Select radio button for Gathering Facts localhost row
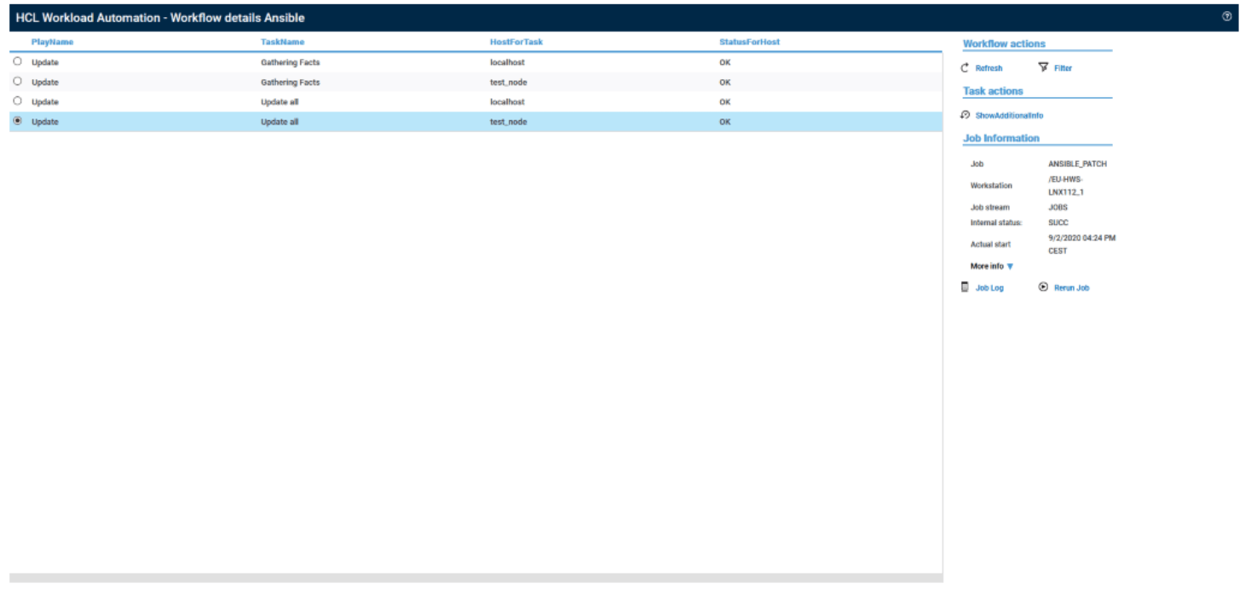Viewport: 1251px width, 612px height. point(18,61)
